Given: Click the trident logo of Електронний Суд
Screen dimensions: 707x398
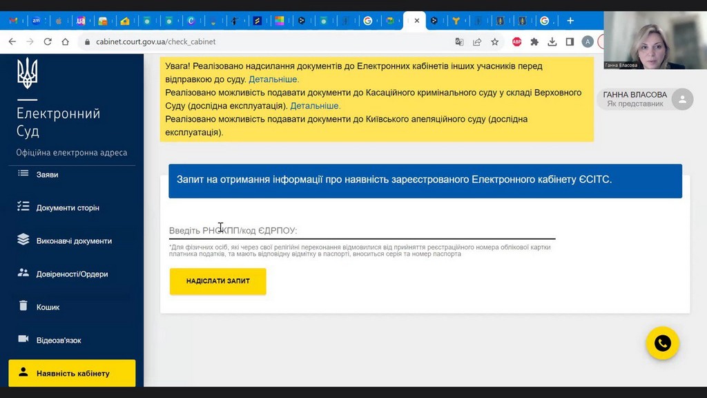Looking at the screenshot, I should [28, 73].
